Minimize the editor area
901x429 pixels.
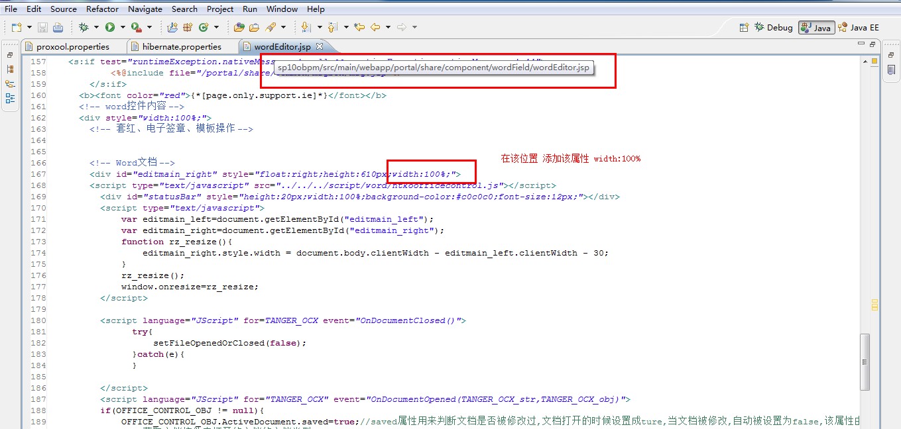click(x=860, y=44)
